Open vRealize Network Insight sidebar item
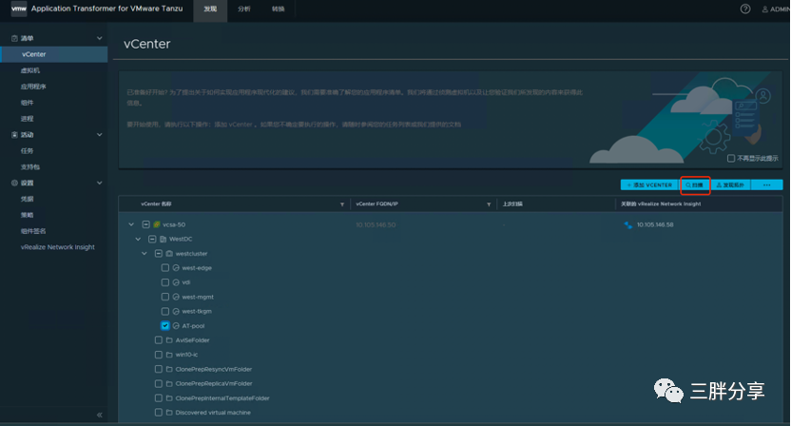 (57, 247)
